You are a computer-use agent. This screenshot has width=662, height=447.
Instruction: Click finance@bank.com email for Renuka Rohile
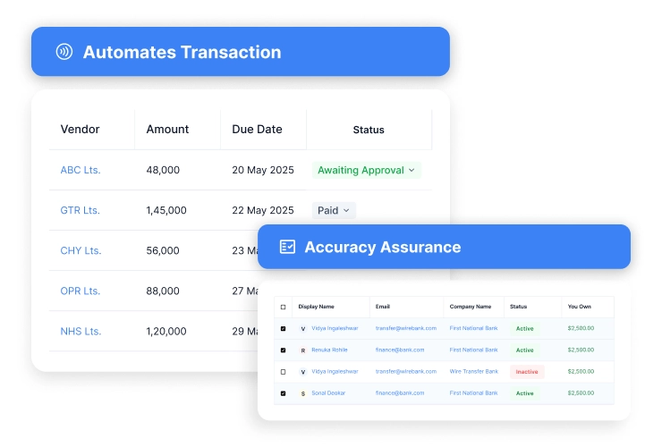(399, 350)
